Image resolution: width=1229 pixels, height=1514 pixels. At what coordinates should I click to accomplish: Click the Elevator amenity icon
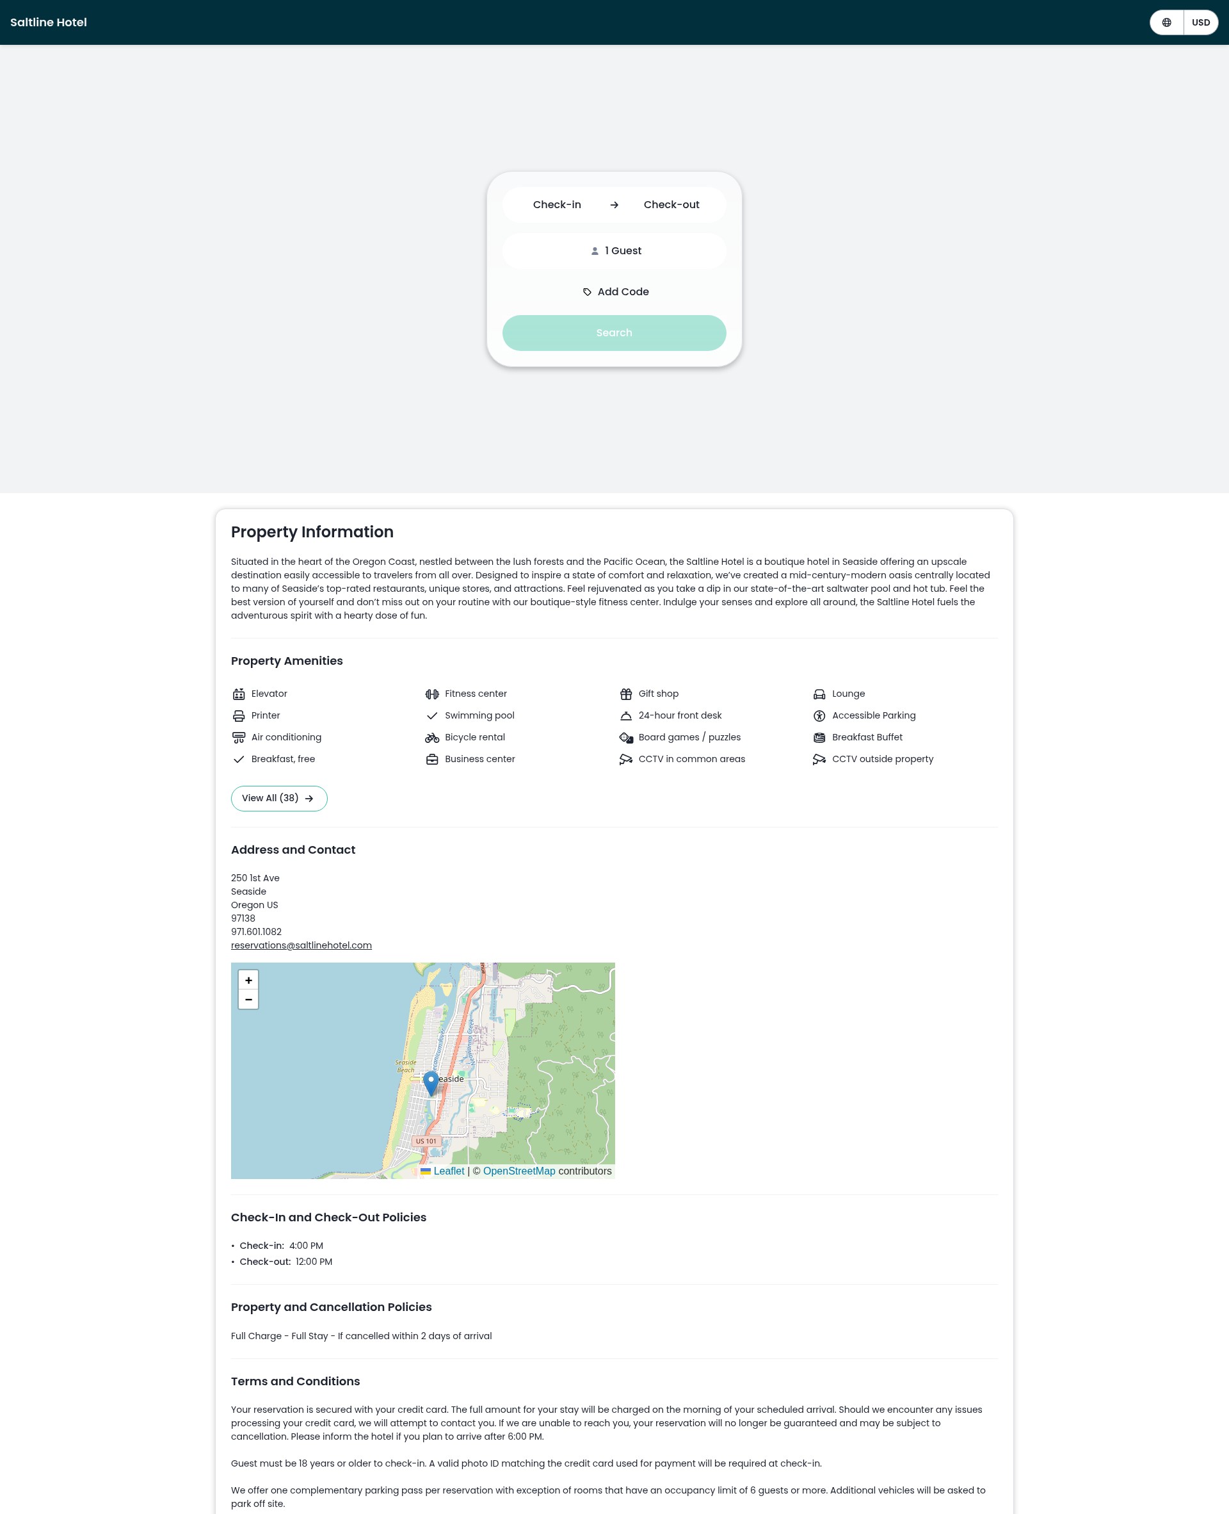[x=239, y=694]
